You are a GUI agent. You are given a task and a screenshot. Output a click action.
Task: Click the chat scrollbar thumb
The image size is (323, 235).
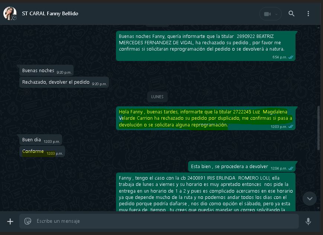[319, 128]
